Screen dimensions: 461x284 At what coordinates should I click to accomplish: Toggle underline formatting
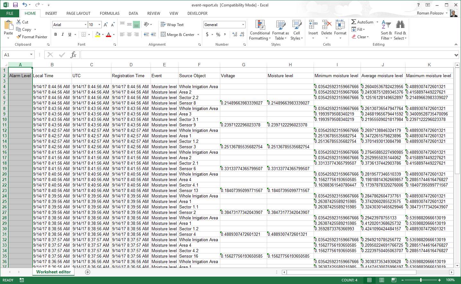pos(70,34)
